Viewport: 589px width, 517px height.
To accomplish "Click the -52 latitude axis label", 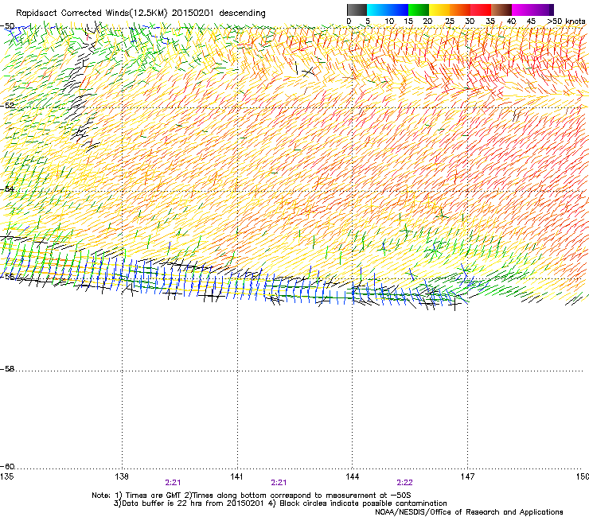I will [x=7, y=106].
